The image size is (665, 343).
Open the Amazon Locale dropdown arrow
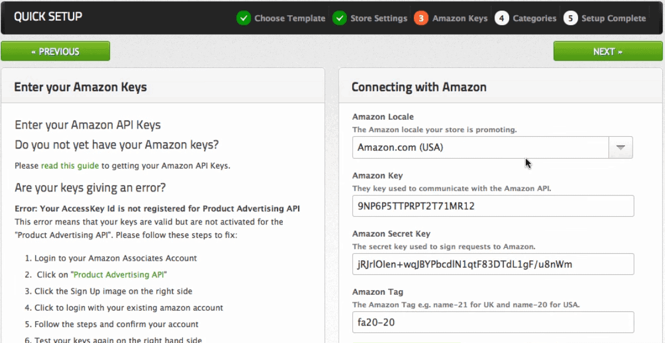(x=620, y=147)
